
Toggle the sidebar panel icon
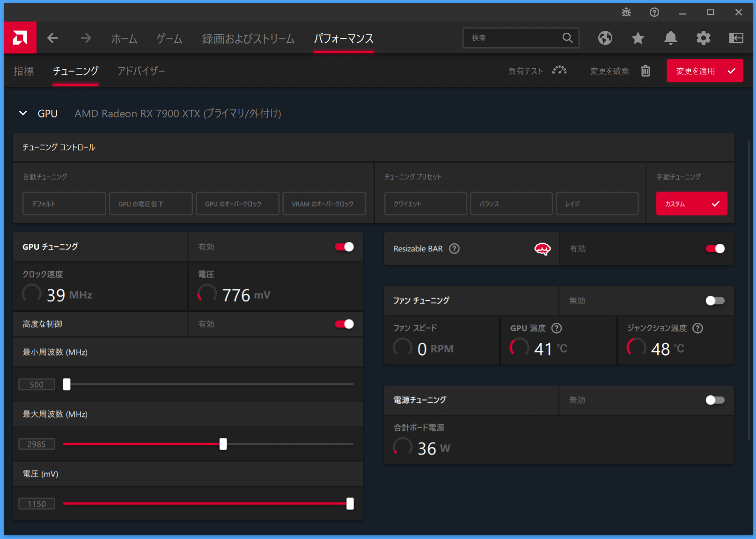(x=736, y=38)
